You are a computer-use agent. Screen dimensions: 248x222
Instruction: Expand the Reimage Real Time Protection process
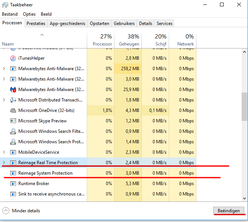(4, 163)
